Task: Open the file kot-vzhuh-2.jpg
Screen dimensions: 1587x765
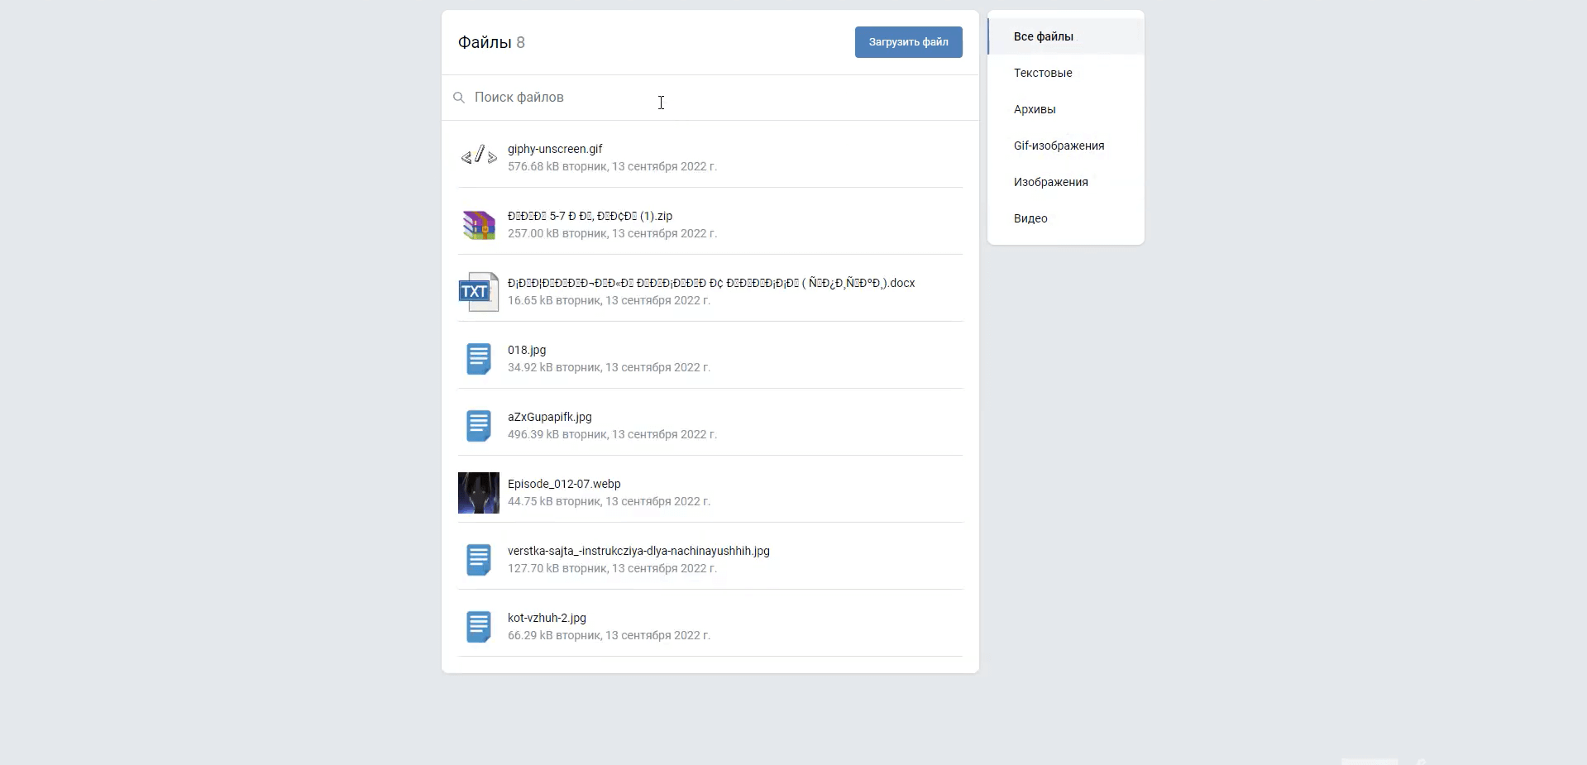Action: [547, 618]
